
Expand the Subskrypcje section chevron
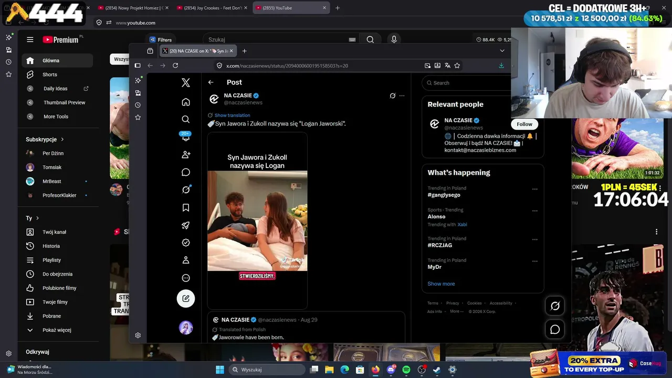coord(62,140)
